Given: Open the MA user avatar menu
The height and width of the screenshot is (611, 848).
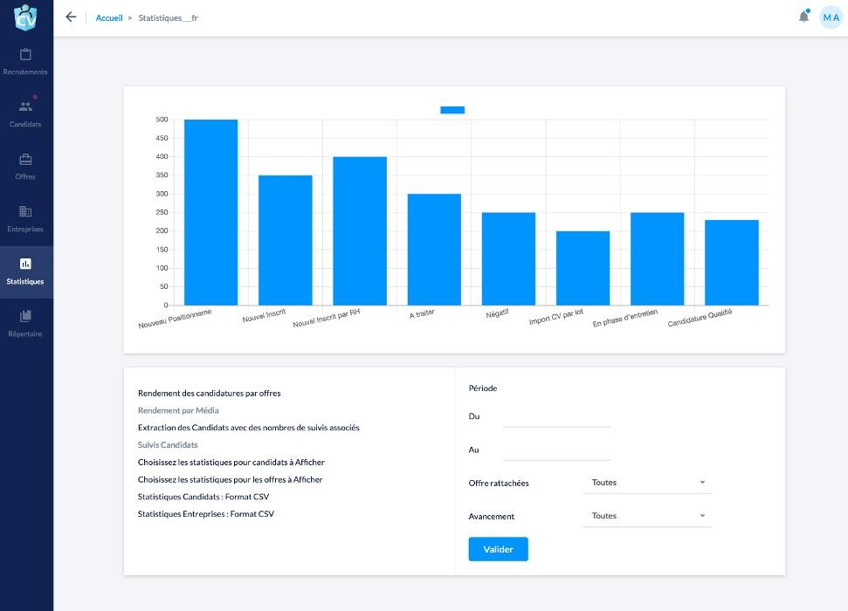Looking at the screenshot, I should 831,17.
